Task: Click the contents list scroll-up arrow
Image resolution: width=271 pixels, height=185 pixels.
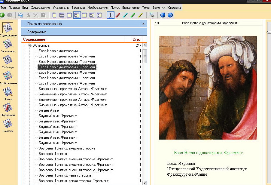Action: point(145,45)
